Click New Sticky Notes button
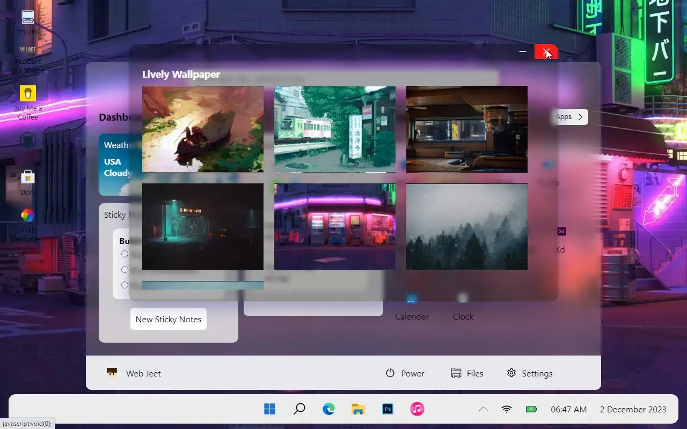 pos(169,319)
